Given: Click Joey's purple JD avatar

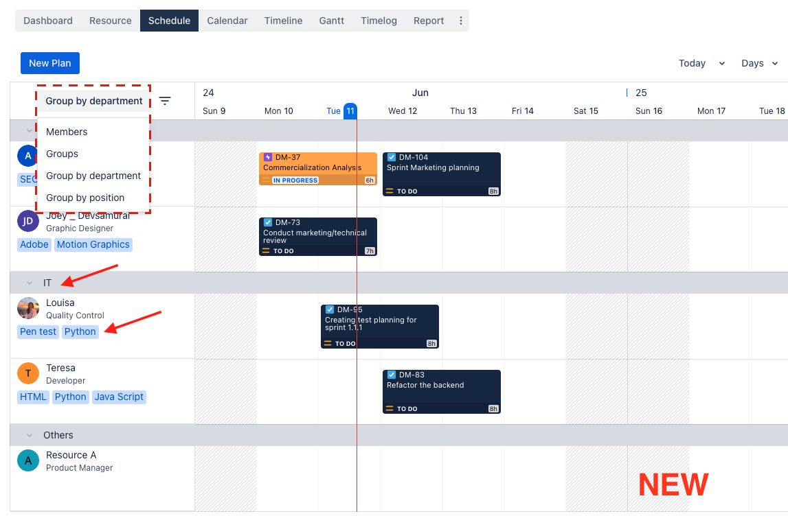Looking at the screenshot, I should 28,221.
